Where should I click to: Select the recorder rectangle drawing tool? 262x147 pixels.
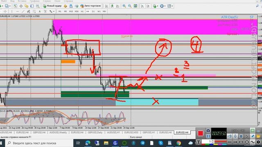[x=241, y=142]
